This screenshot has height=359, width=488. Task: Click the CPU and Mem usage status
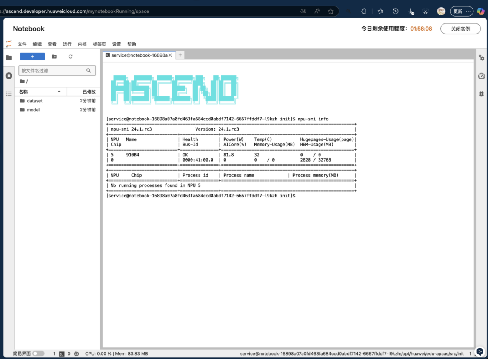coord(117,354)
